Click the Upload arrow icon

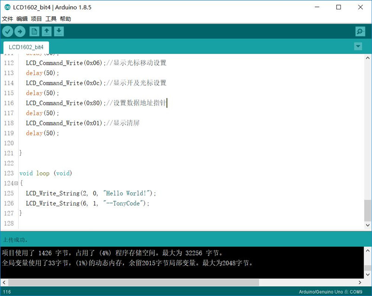21,31
